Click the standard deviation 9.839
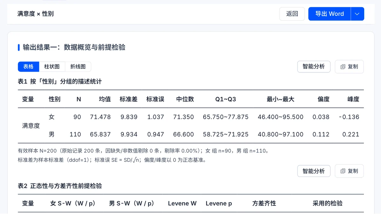This screenshot has width=381, height=214. point(129,117)
